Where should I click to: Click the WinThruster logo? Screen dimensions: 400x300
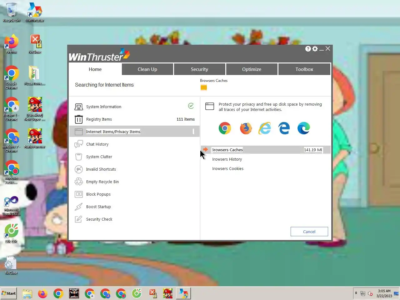(99, 55)
